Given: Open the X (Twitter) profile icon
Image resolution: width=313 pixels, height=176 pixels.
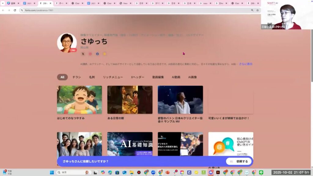Looking at the screenshot, I should pos(83,54).
